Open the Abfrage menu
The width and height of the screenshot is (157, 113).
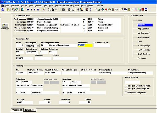(x=24, y=6)
